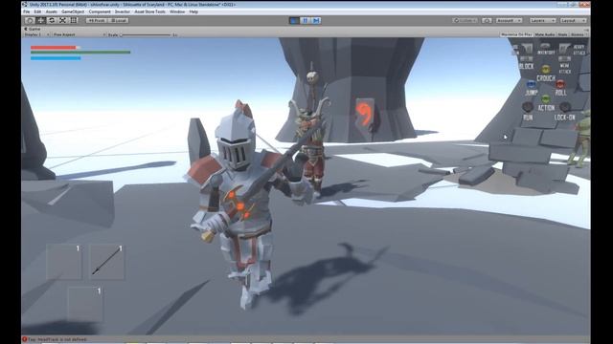Click the red banner emblem on tower
Image resolution: width=613 pixels, height=344 pixels.
point(364,115)
